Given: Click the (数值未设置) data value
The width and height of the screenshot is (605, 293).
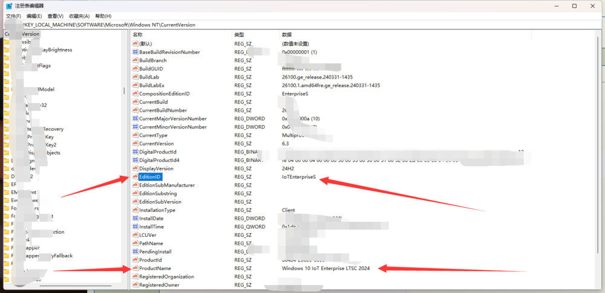Looking at the screenshot, I should pos(296,43).
